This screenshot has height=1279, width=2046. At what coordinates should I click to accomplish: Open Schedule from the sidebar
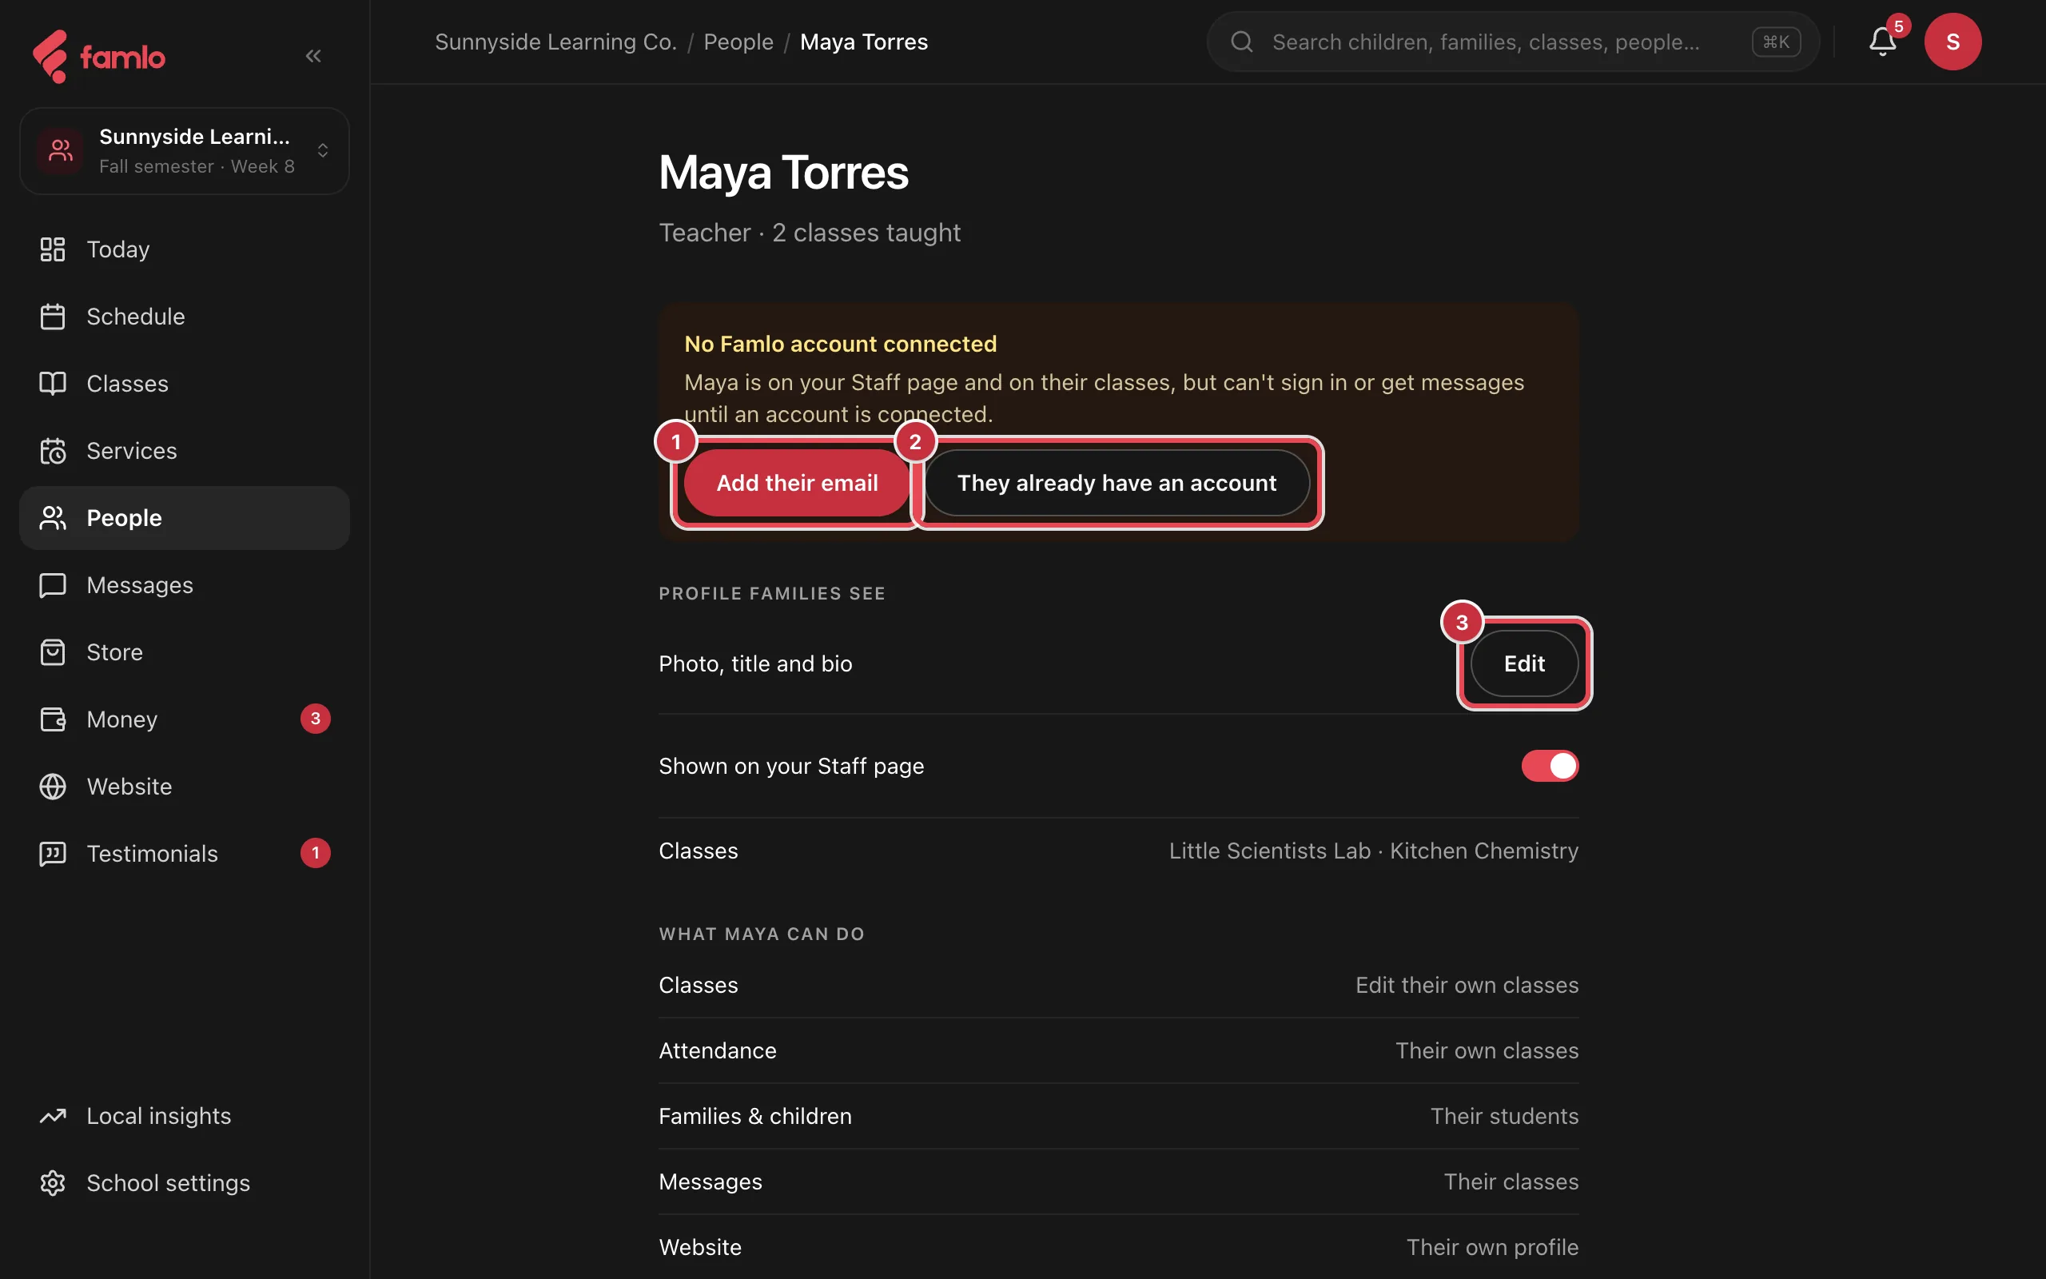[x=185, y=317]
